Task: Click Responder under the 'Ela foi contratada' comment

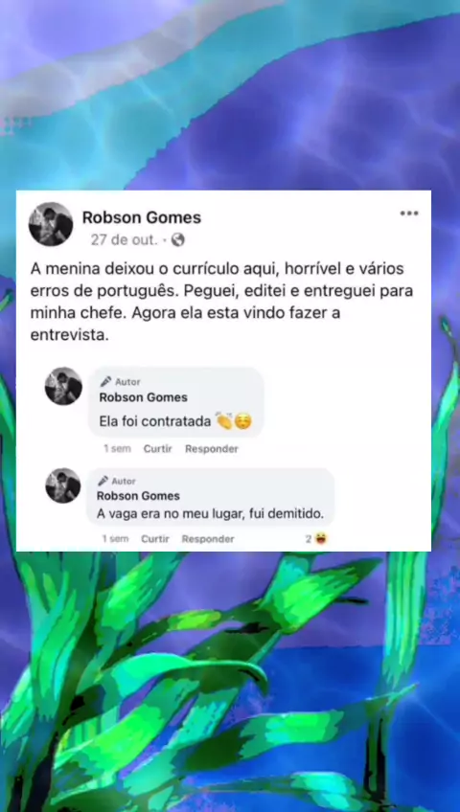Action: [212, 449]
